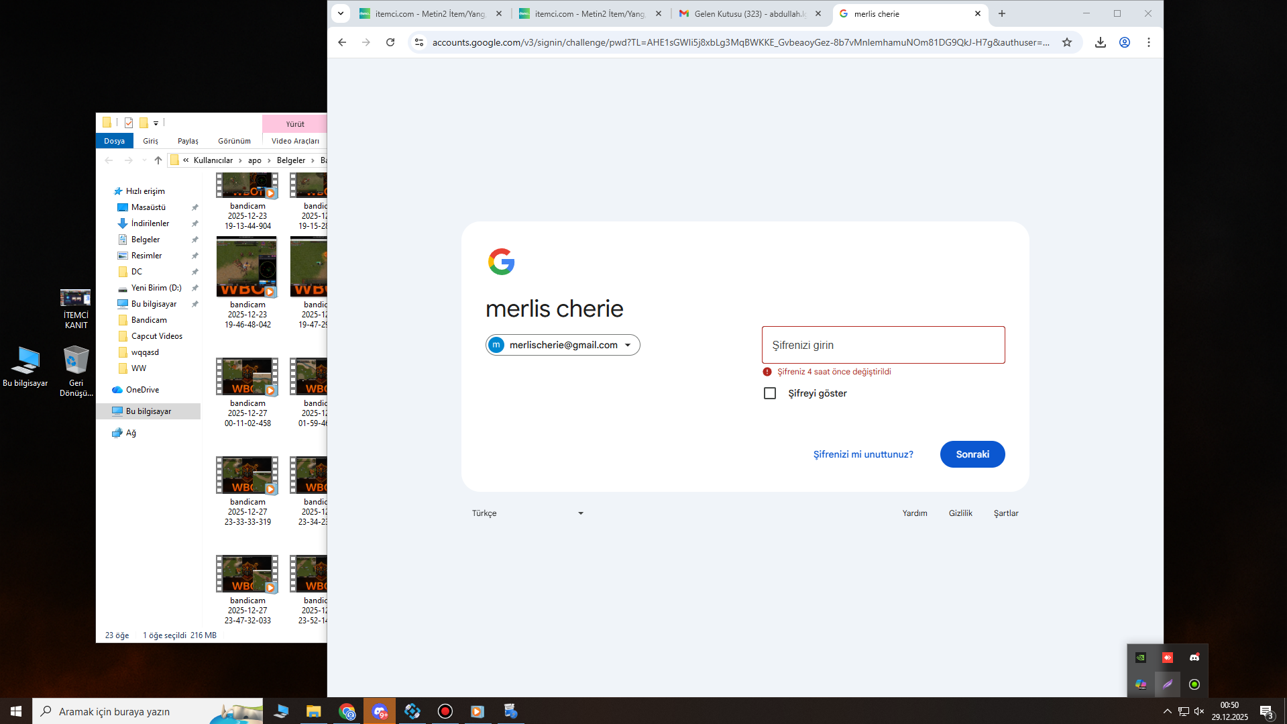Image resolution: width=1287 pixels, height=724 pixels.
Task: Select Ağ in the navigation pane
Action: tap(131, 433)
